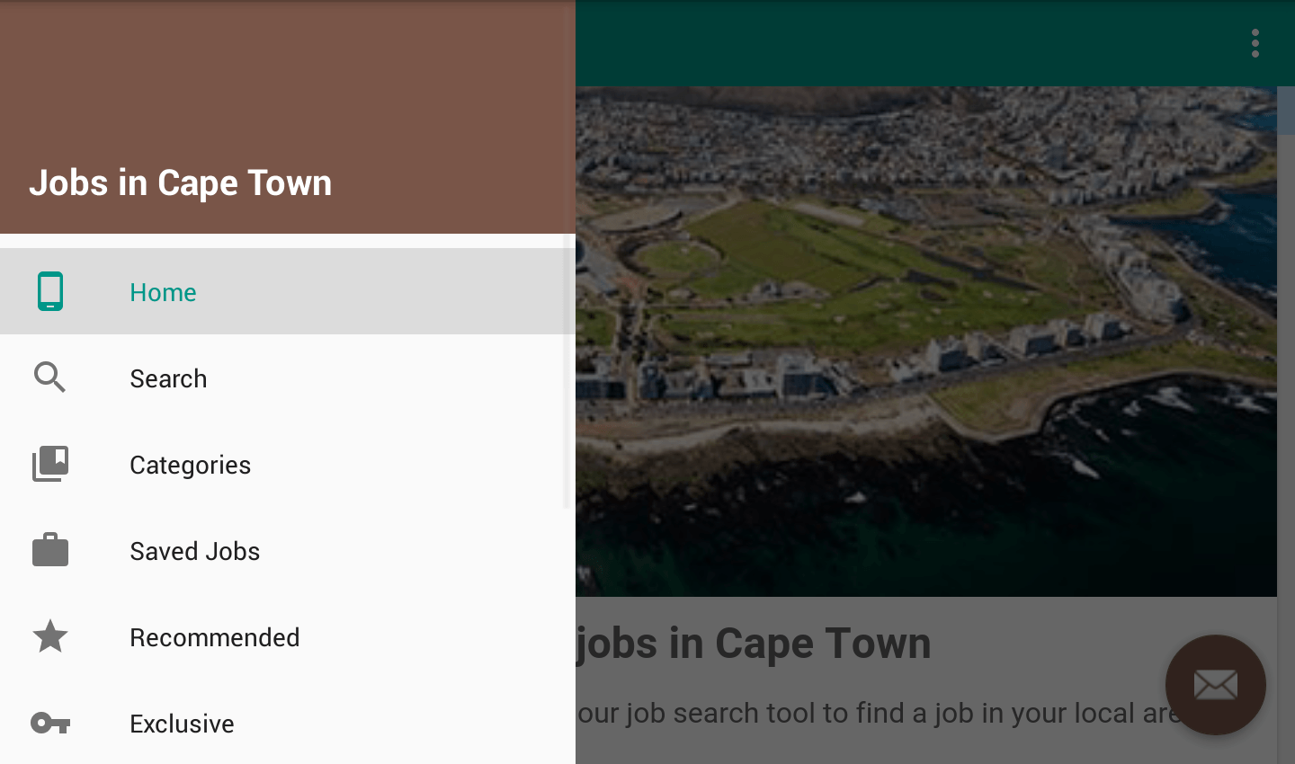This screenshot has width=1295, height=764.
Task: Go to Saved Jobs
Action: point(288,550)
